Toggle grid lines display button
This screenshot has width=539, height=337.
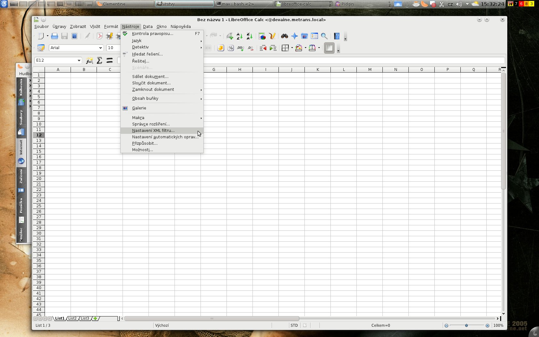(x=329, y=48)
